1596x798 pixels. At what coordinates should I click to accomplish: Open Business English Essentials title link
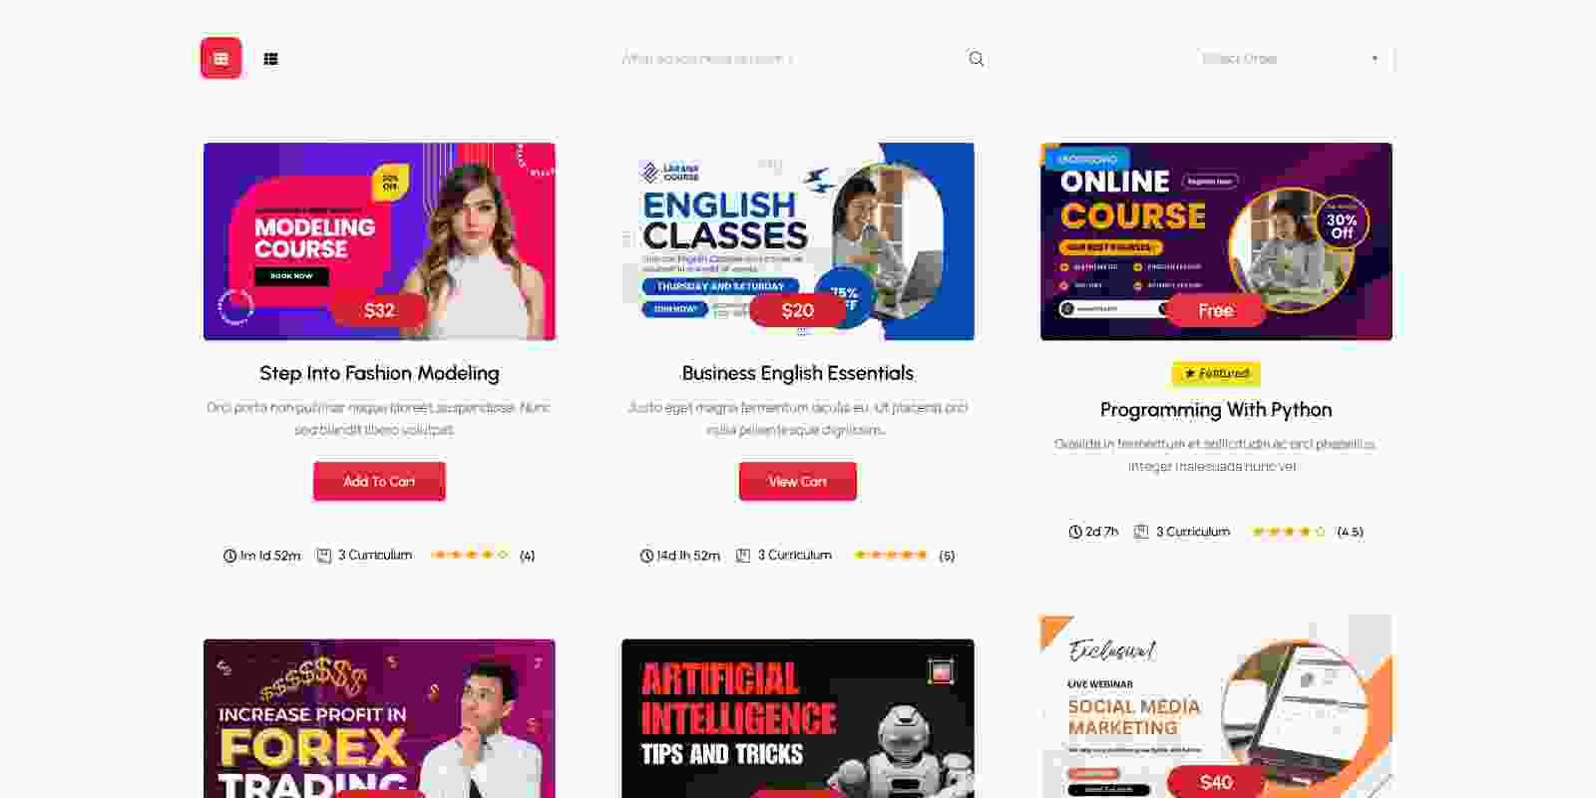[x=798, y=373]
